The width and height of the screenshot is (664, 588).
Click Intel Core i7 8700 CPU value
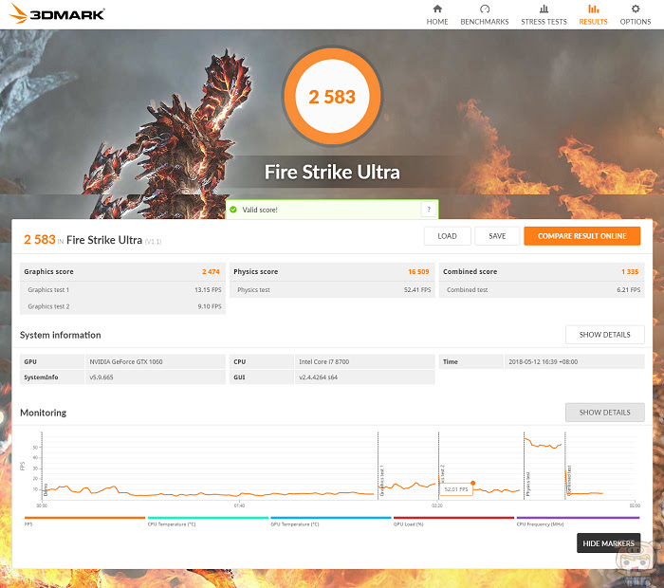(x=324, y=361)
